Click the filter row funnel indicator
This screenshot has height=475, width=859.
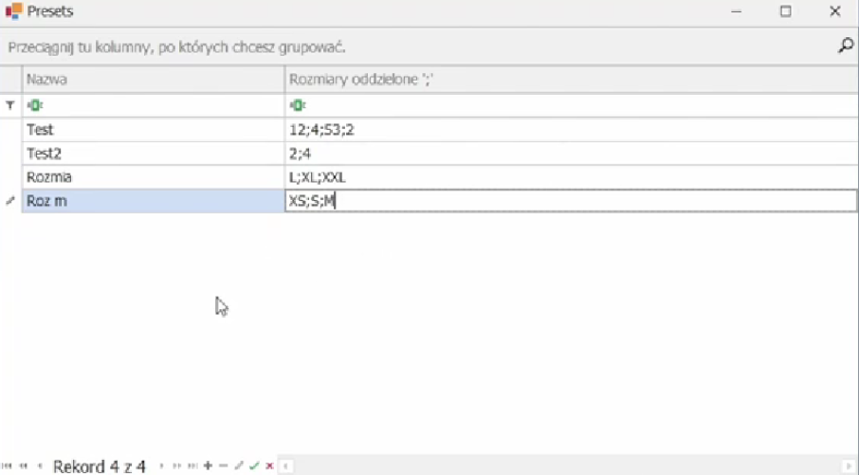[10, 106]
